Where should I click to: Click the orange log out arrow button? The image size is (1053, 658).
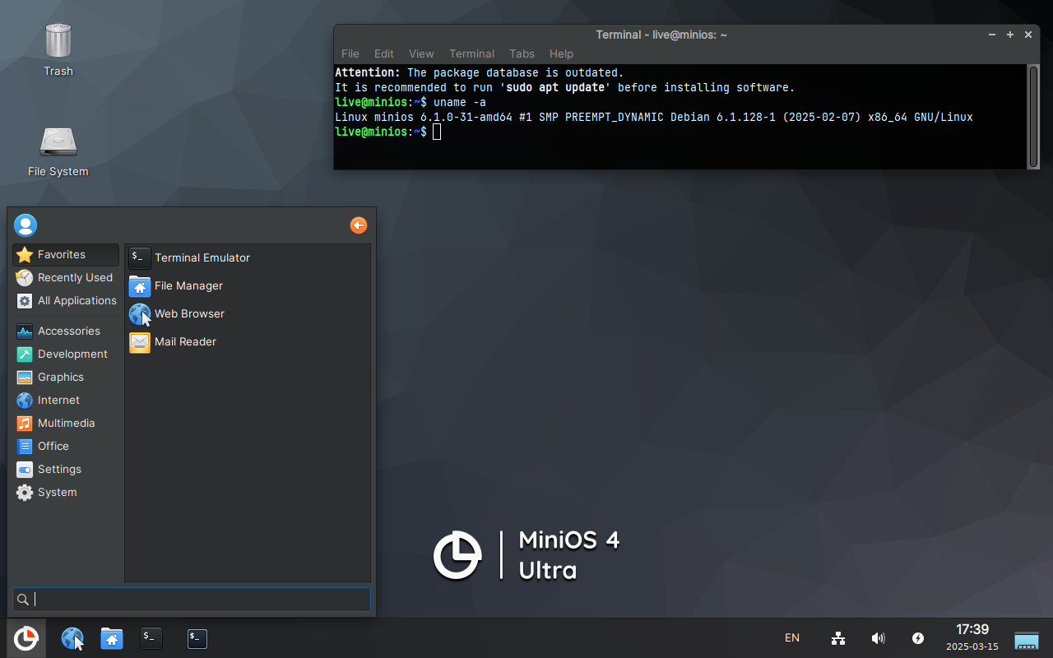pyautogui.click(x=359, y=225)
